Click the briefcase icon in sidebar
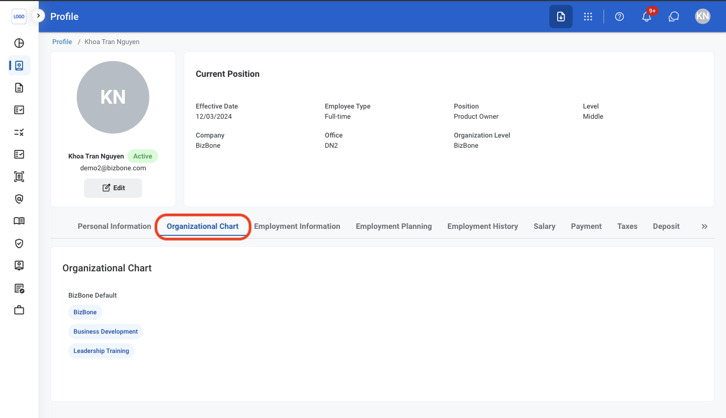Screen dimensions: 726x418 click(19, 310)
